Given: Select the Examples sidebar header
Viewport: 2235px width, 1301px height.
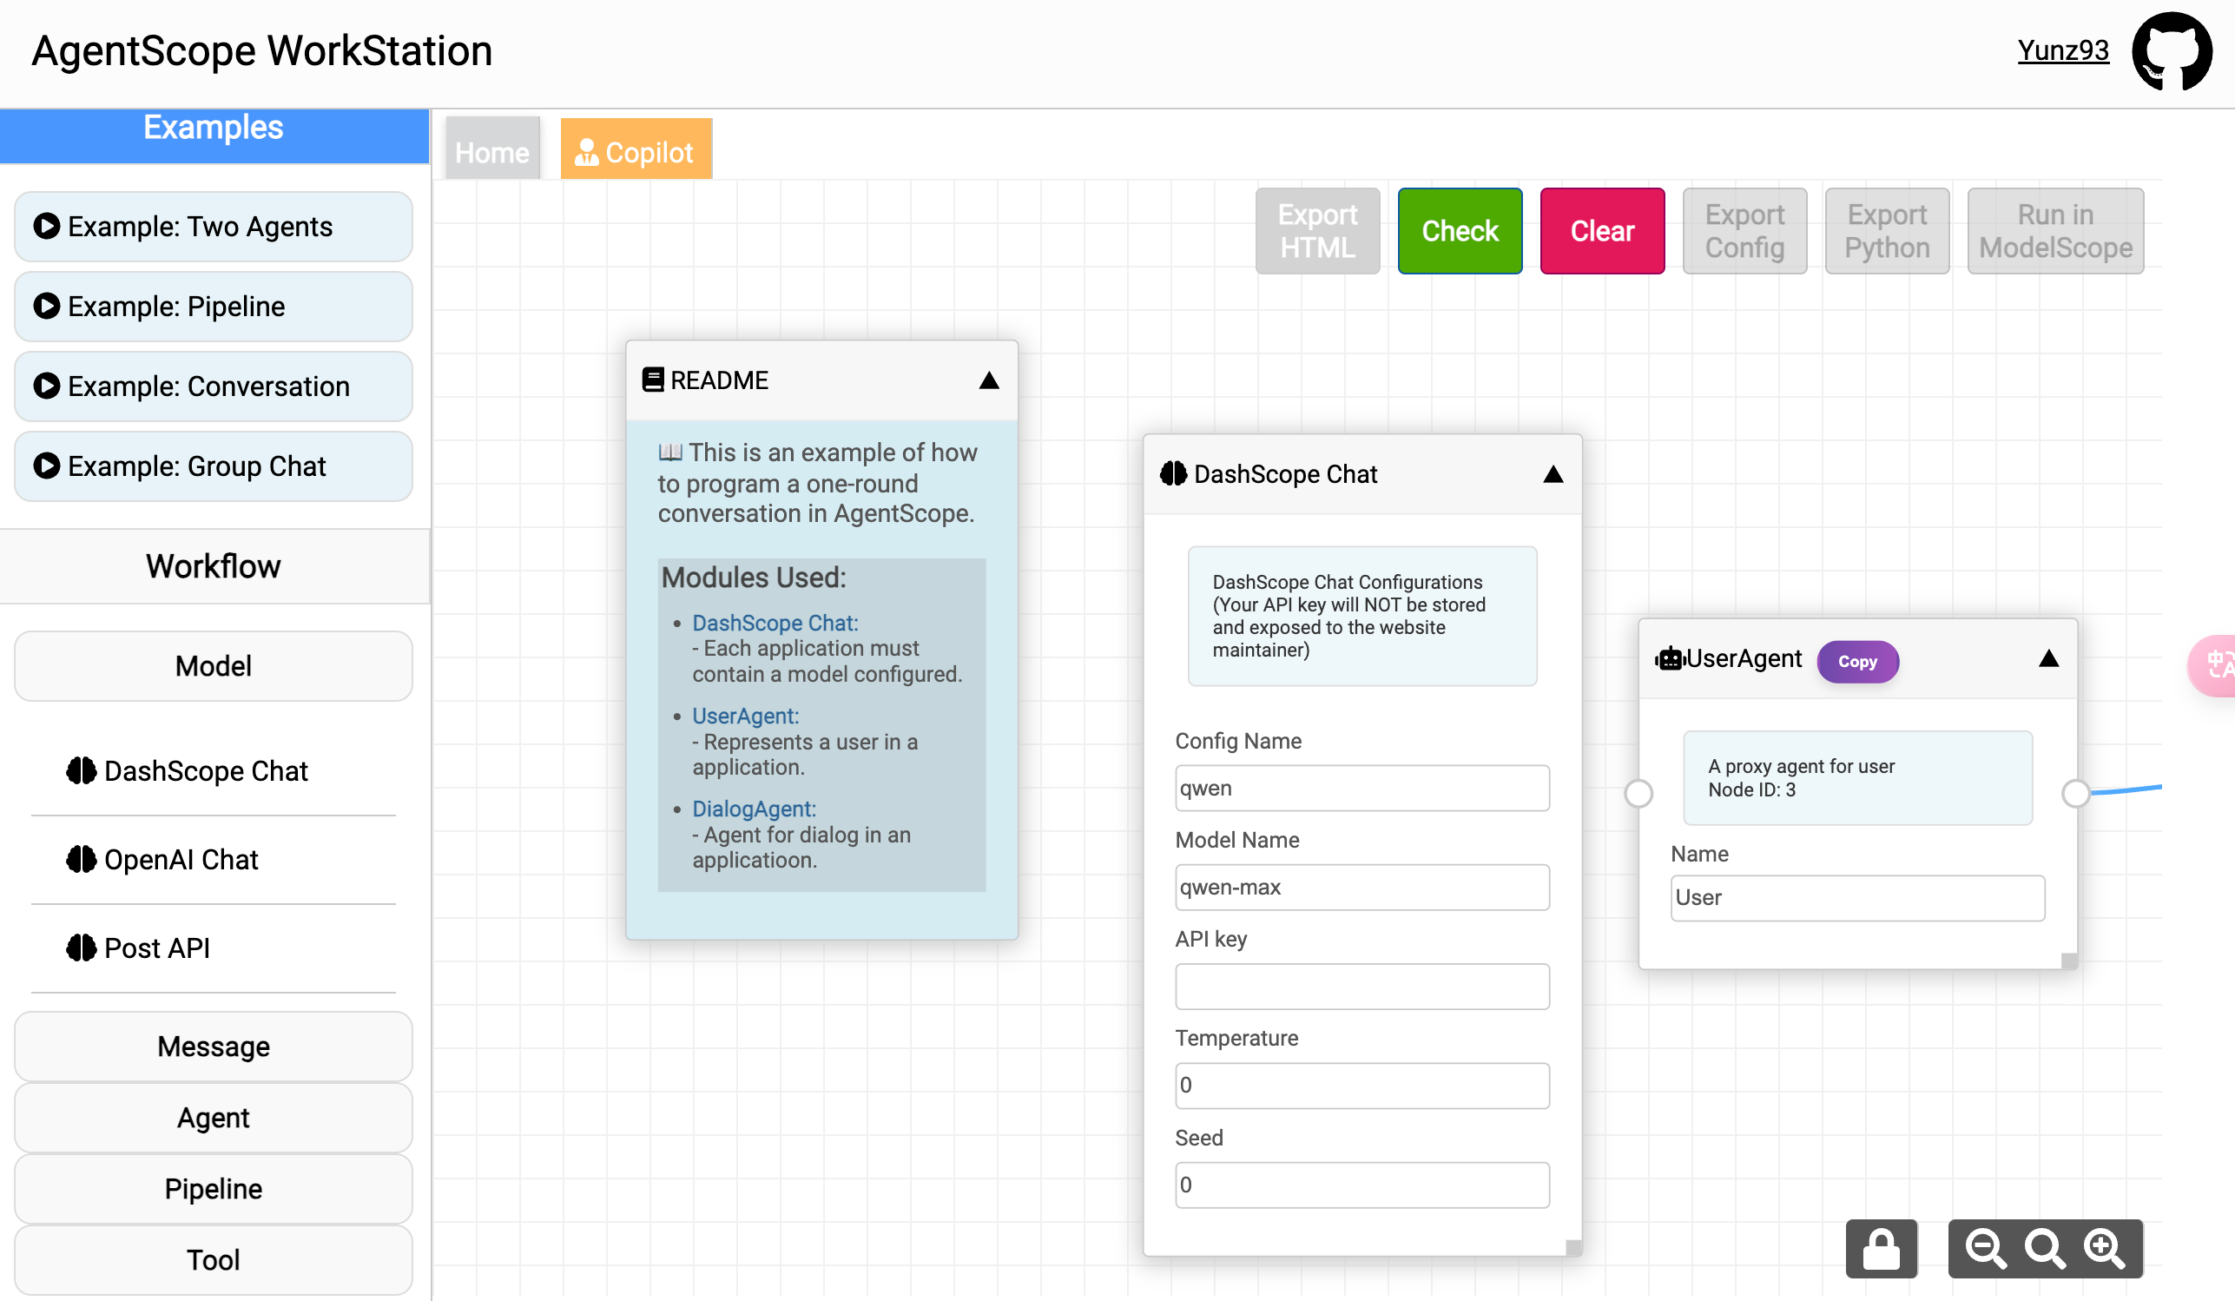Looking at the screenshot, I should [214, 135].
